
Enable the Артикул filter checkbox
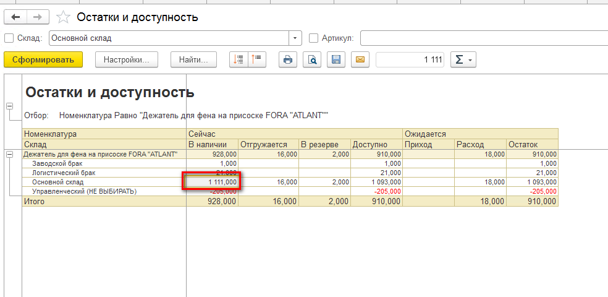pos(313,38)
